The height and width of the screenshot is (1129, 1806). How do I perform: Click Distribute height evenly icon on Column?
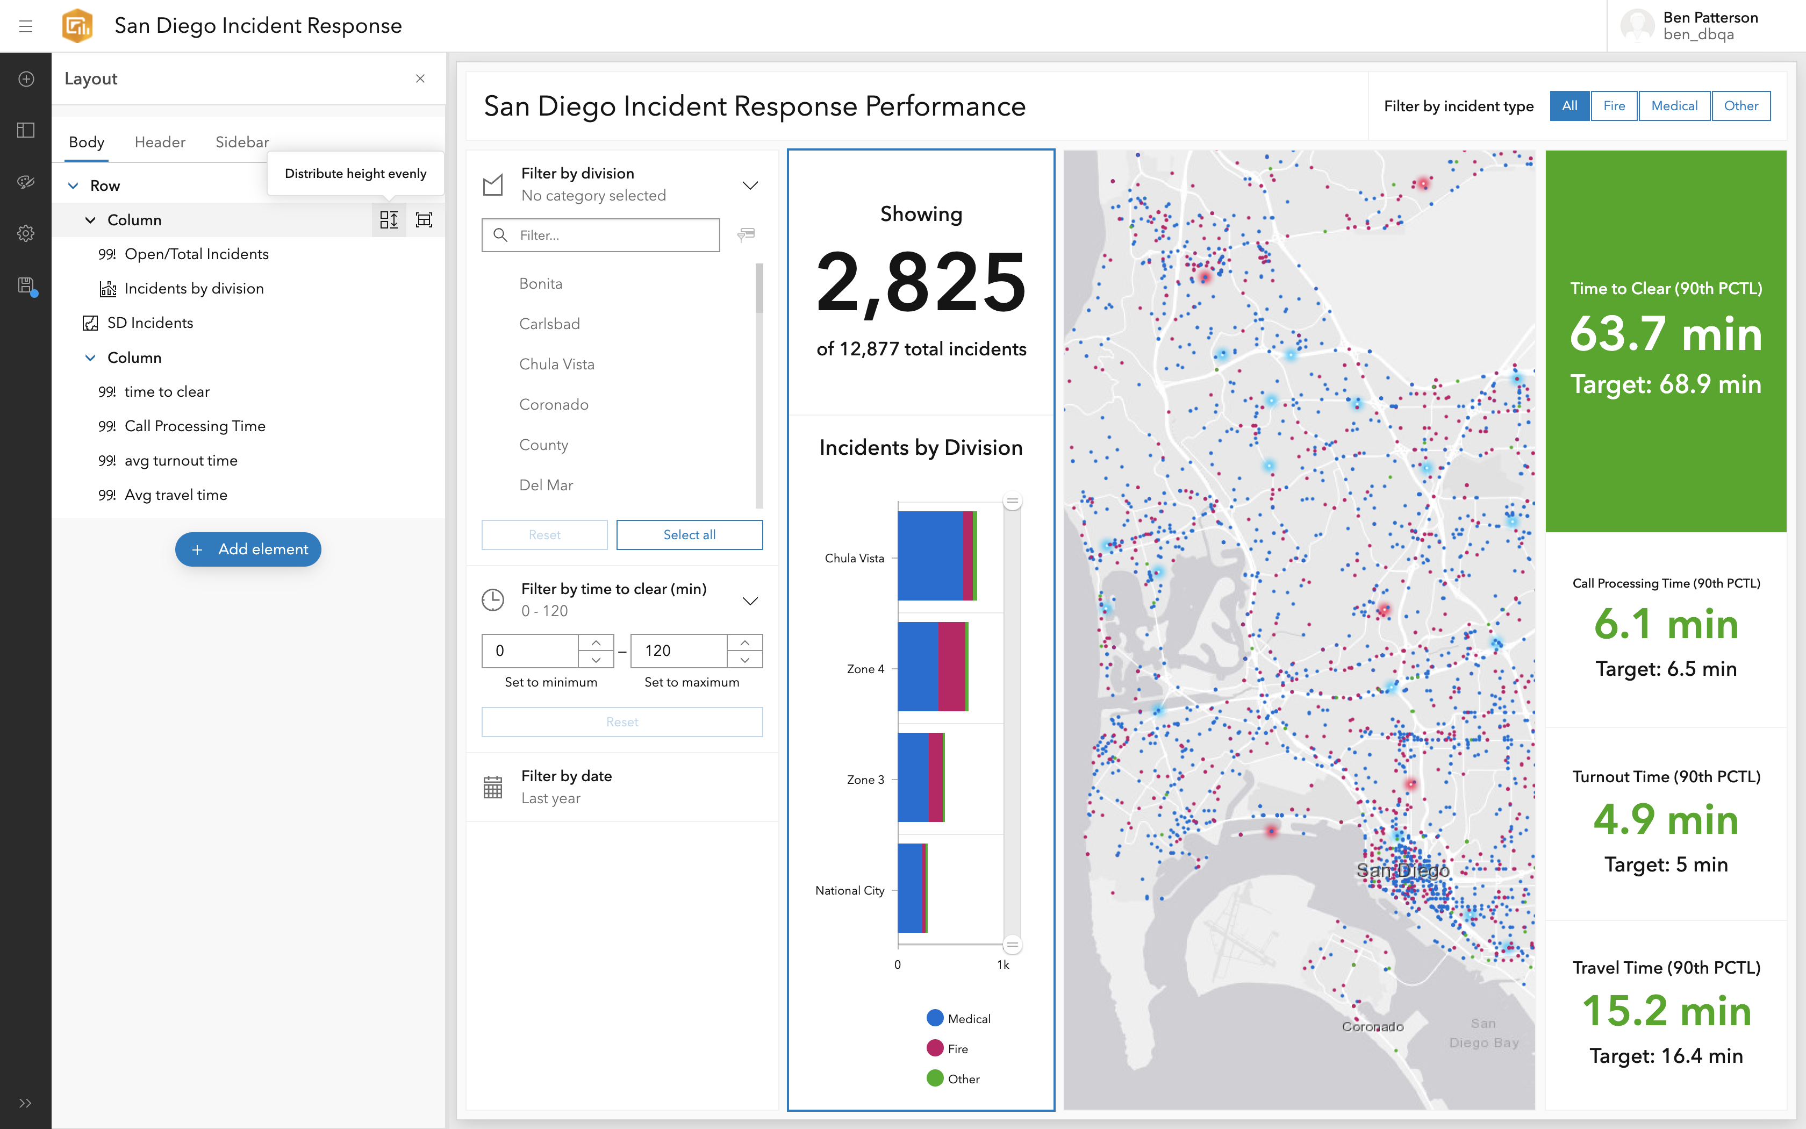pos(389,219)
